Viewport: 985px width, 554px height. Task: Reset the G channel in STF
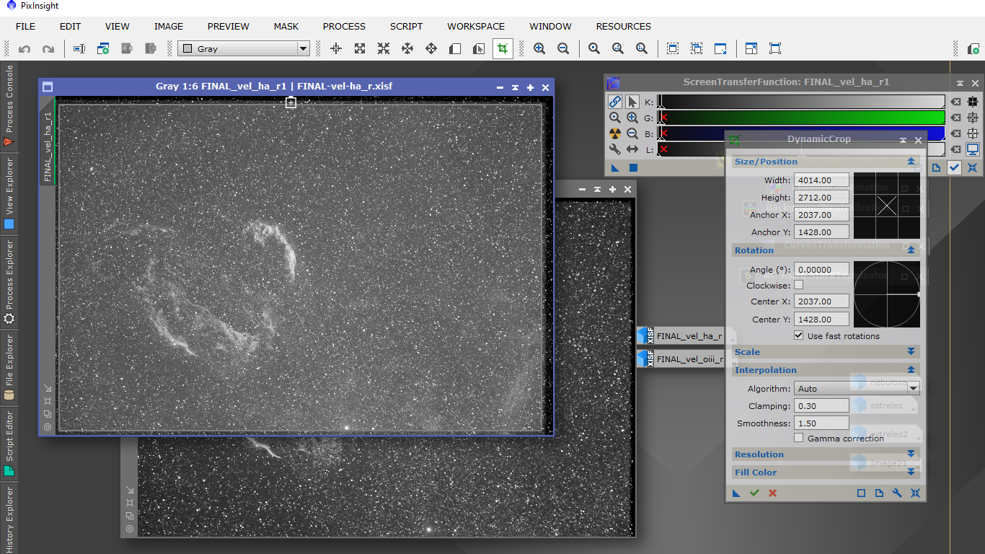[x=955, y=118]
